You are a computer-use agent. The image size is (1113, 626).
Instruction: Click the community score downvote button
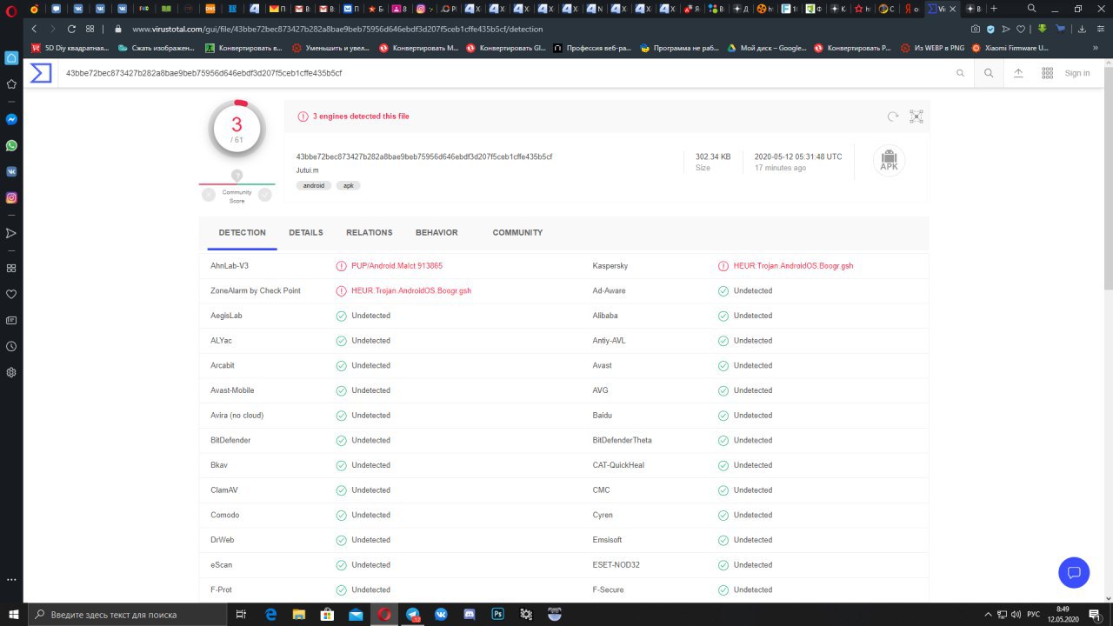(209, 195)
